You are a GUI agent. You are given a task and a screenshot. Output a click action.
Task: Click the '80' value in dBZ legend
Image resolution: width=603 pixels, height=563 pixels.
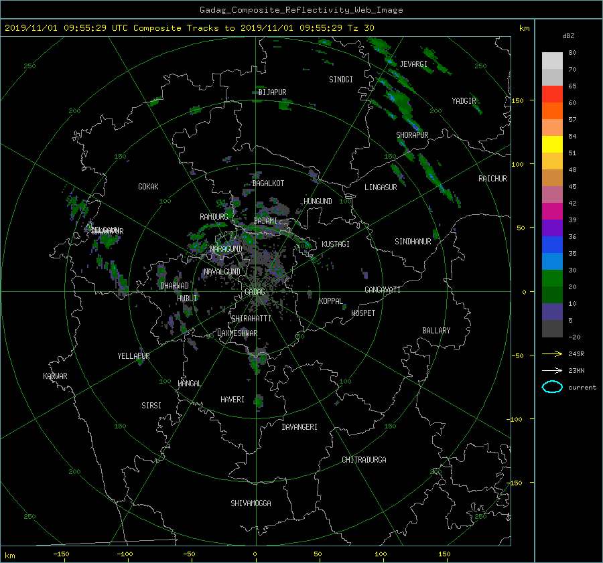[x=572, y=53]
